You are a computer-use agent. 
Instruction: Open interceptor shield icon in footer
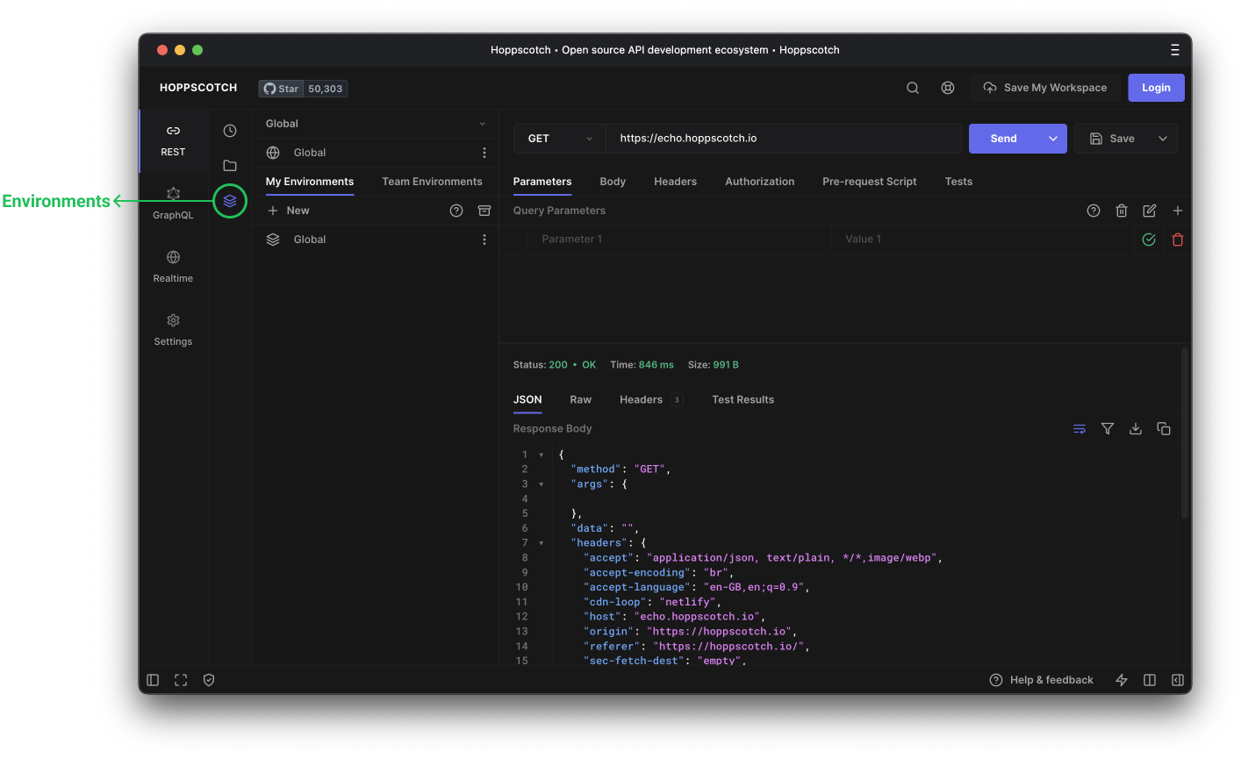click(x=209, y=680)
